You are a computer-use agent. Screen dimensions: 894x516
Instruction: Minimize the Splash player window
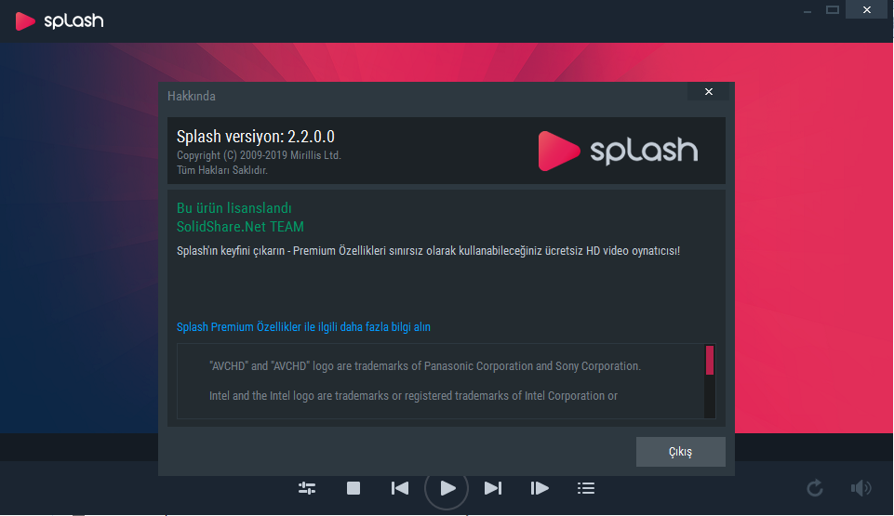click(807, 10)
